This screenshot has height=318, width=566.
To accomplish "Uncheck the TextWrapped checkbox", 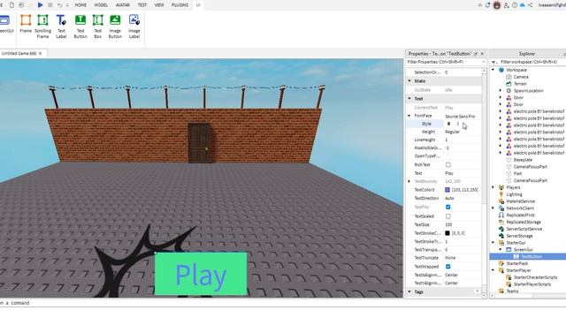I will pos(448,267).
